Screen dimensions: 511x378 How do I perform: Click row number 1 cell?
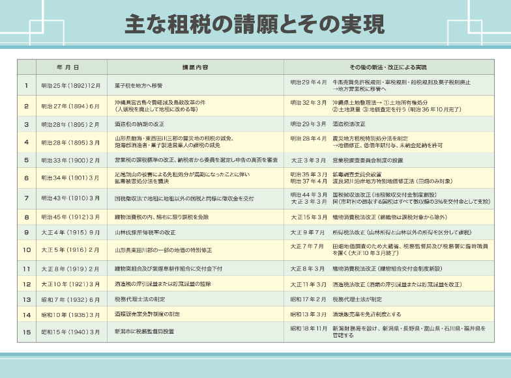27,85
